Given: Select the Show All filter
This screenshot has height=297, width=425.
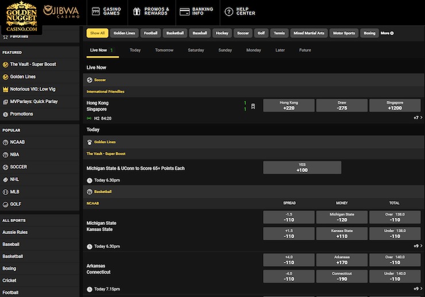Looking at the screenshot, I should [x=97, y=33].
